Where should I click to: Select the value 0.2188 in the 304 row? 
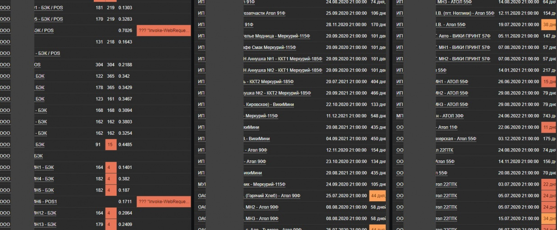coord(125,65)
